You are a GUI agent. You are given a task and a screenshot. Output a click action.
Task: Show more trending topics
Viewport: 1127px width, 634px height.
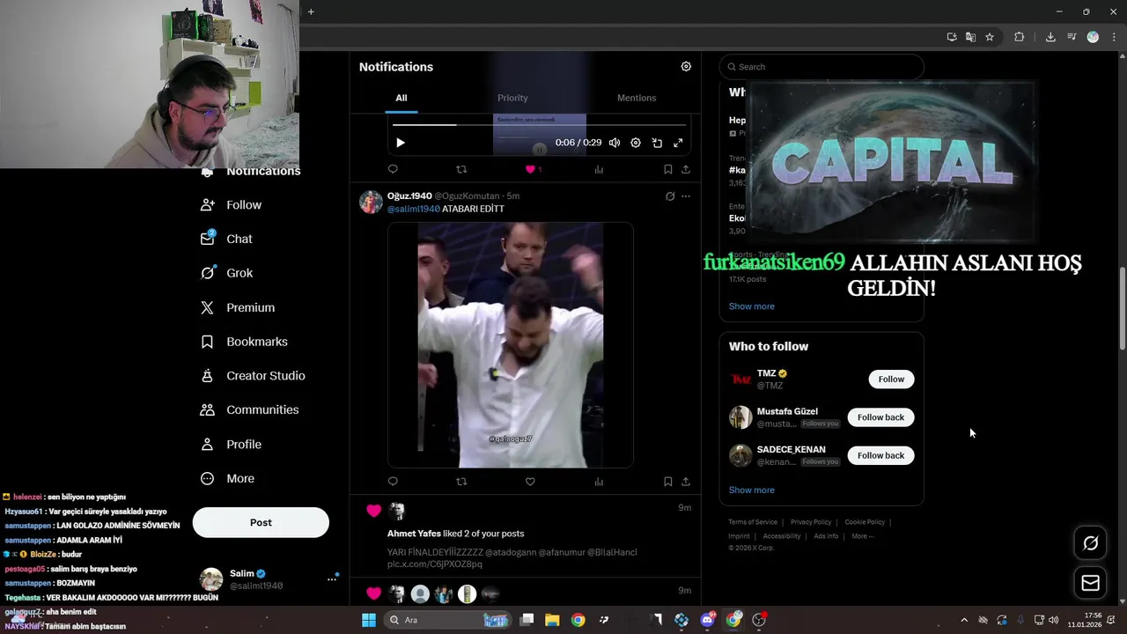[752, 306]
